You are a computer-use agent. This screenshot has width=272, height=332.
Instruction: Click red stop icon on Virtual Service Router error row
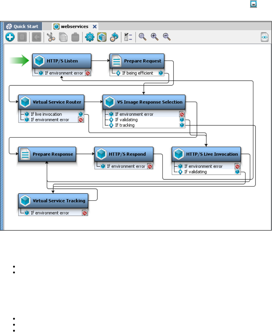tap(81, 120)
